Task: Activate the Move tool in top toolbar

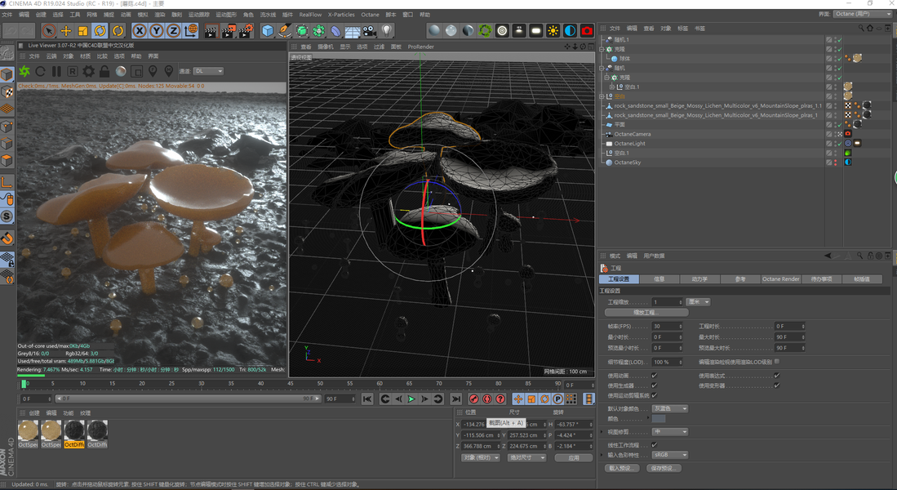Action: [x=66, y=30]
